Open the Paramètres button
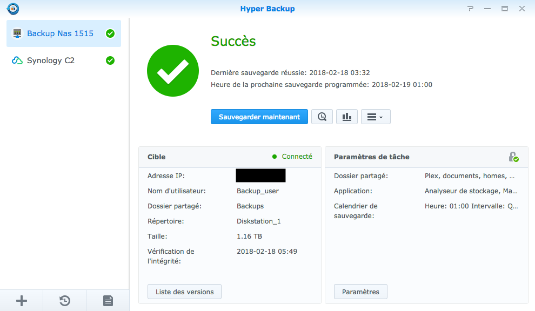The image size is (535, 311). tap(360, 292)
